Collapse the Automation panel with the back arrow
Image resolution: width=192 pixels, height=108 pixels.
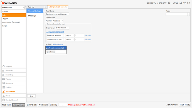click(24, 8)
